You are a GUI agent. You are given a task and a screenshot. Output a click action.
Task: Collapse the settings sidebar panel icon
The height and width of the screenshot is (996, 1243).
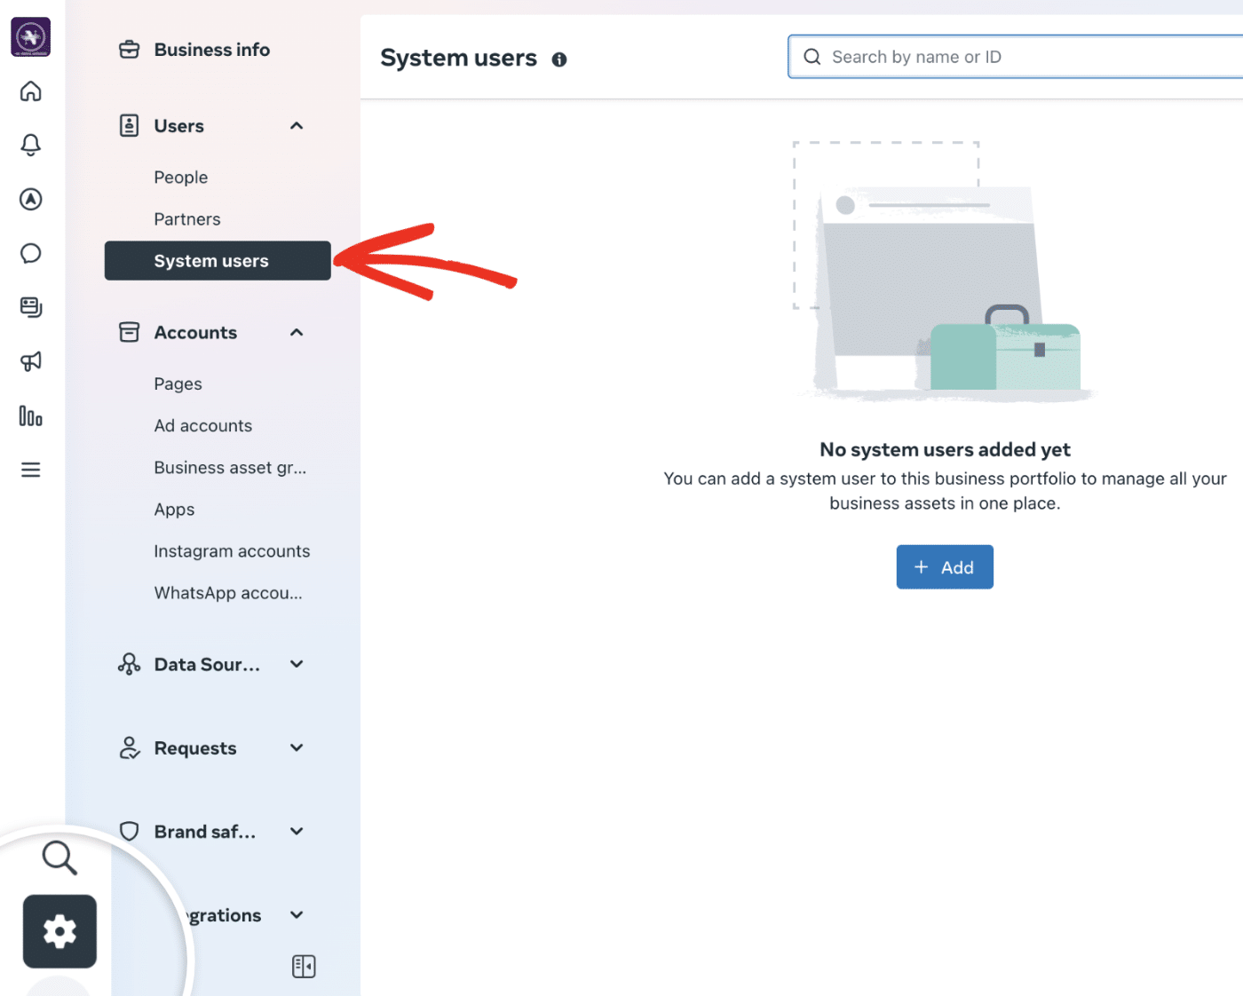click(x=304, y=966)
